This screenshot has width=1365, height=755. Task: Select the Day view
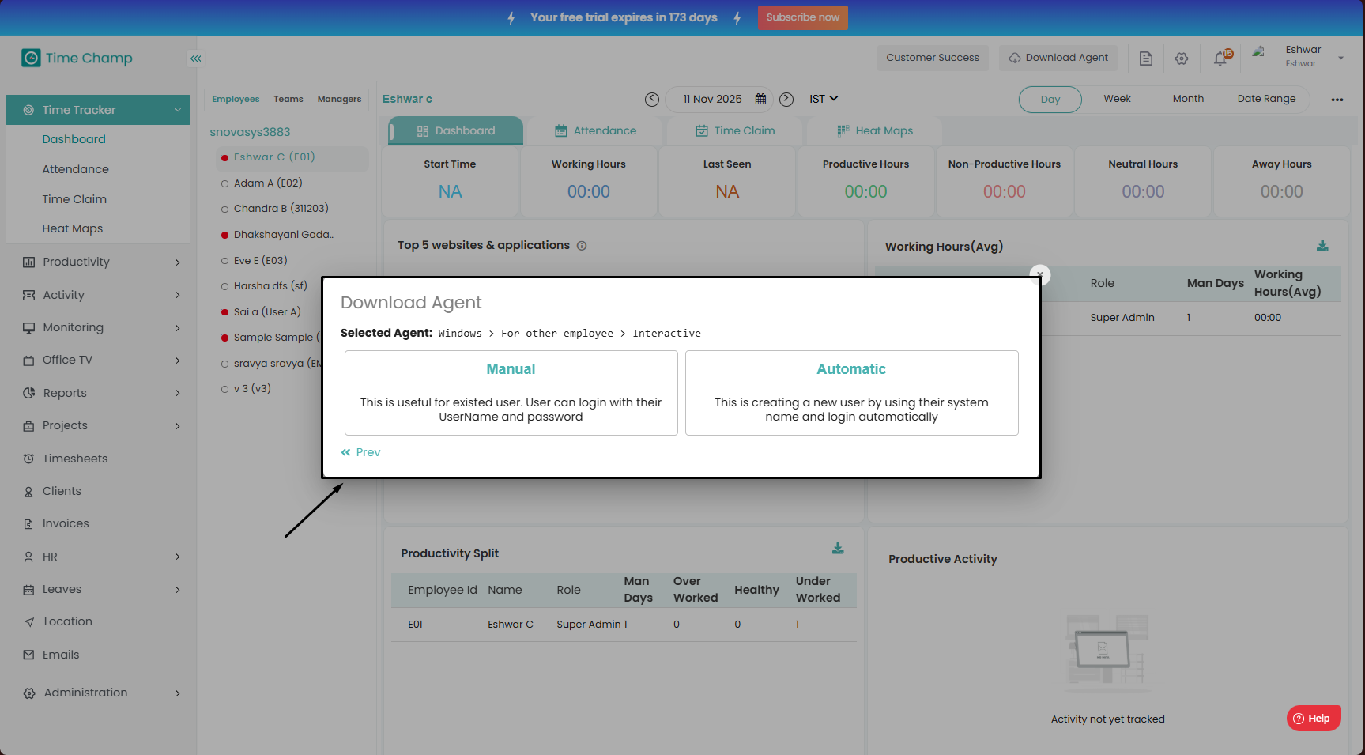pos(1050,100)
